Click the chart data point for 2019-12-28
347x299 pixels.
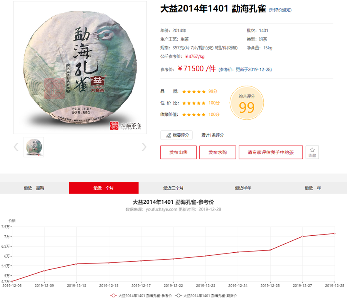[x=335, y=233]
